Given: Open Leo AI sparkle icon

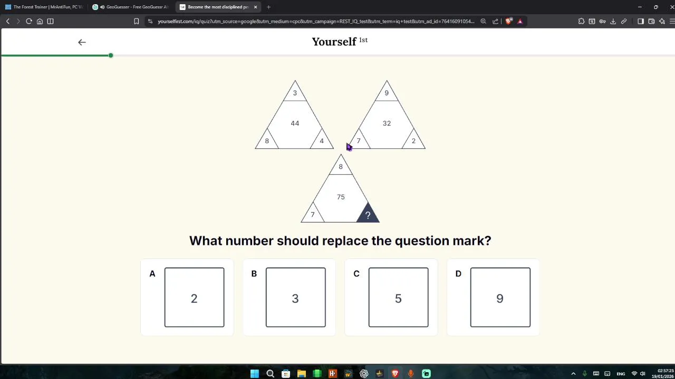Looking at the screenshot, I should (662, 21).
